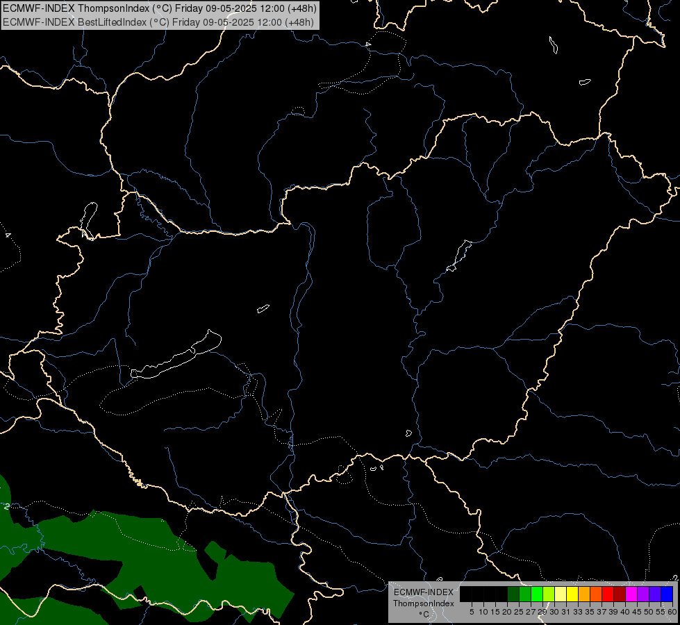Screen dimensions: 680x625
Task: Select the bright green 27–29 legend swatch
Action: coord(537,594)
